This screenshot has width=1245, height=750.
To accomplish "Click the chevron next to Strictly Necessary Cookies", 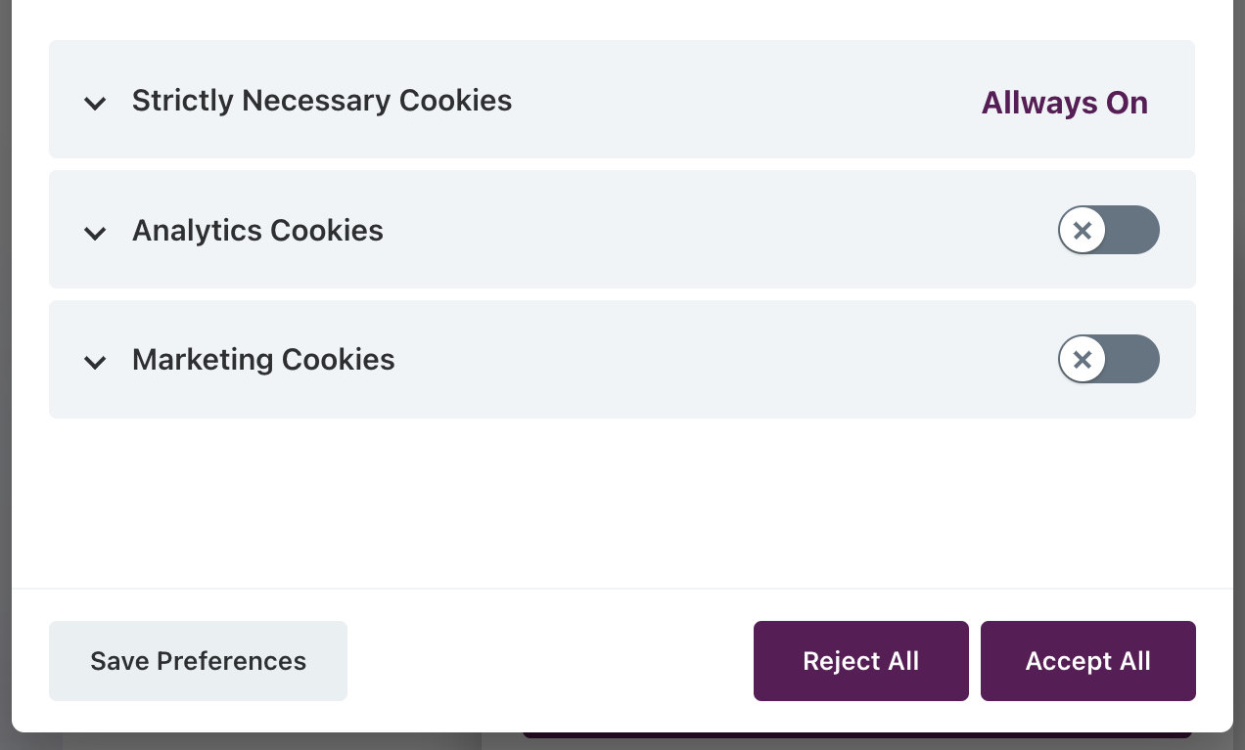I will click(x=95, y=103).
